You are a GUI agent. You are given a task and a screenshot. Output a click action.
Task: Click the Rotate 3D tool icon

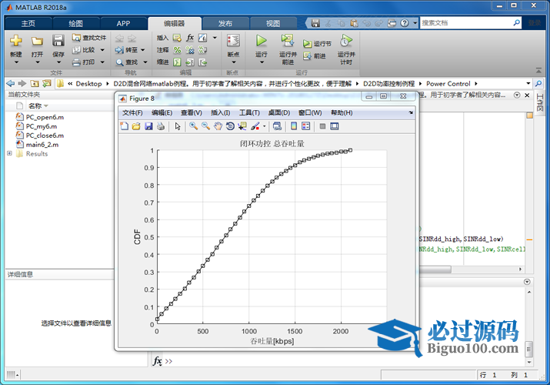click(230, 126)
